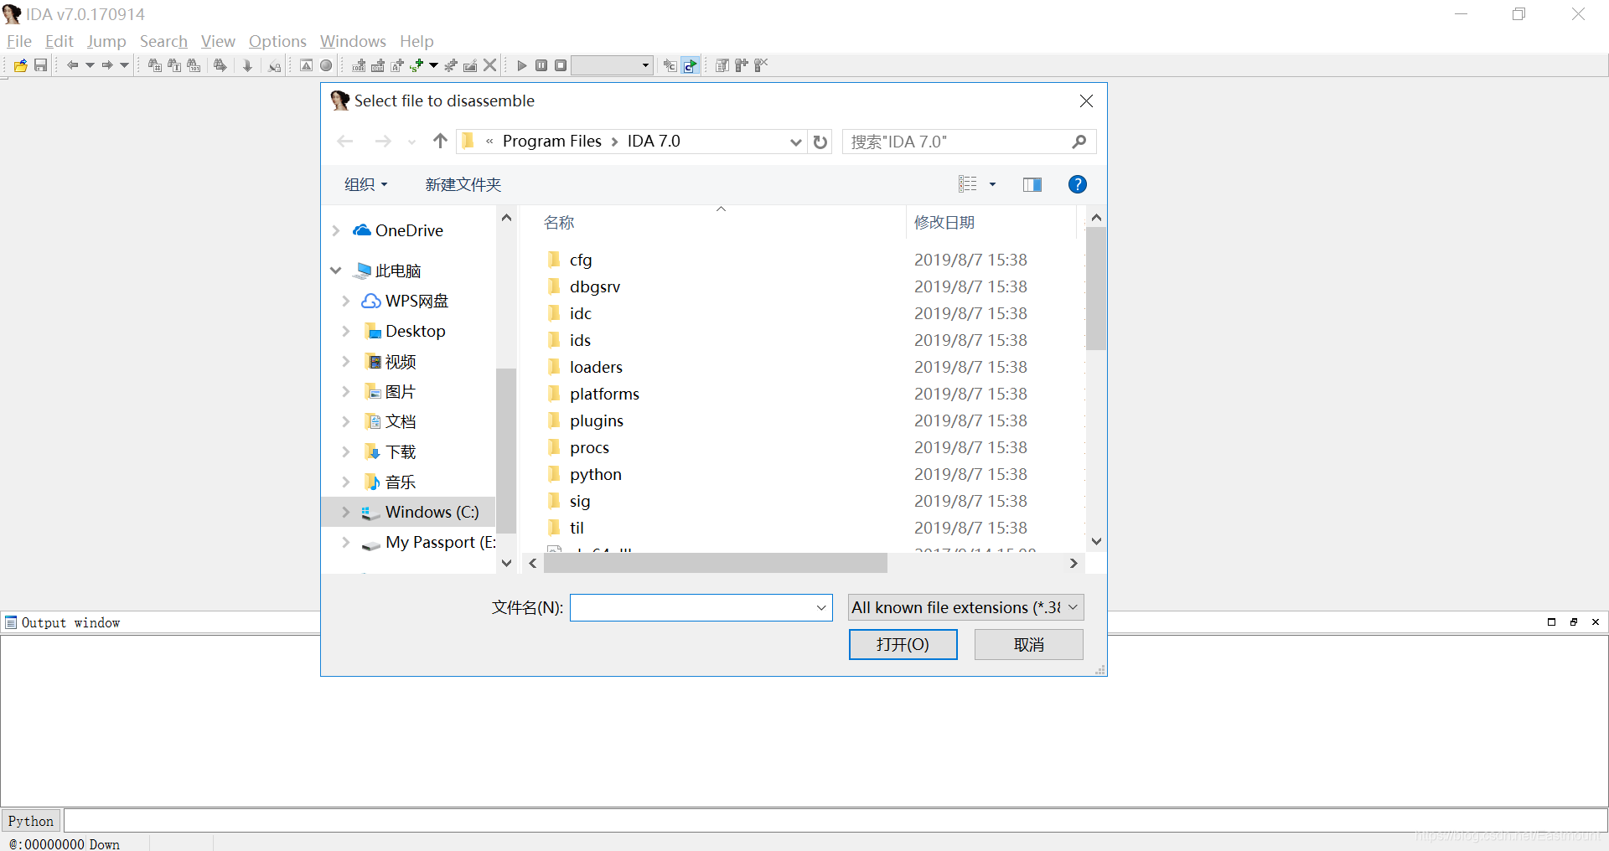
Task: Click the Save database floppy icon
Action: pyautogui.click(x=40, y=65)
